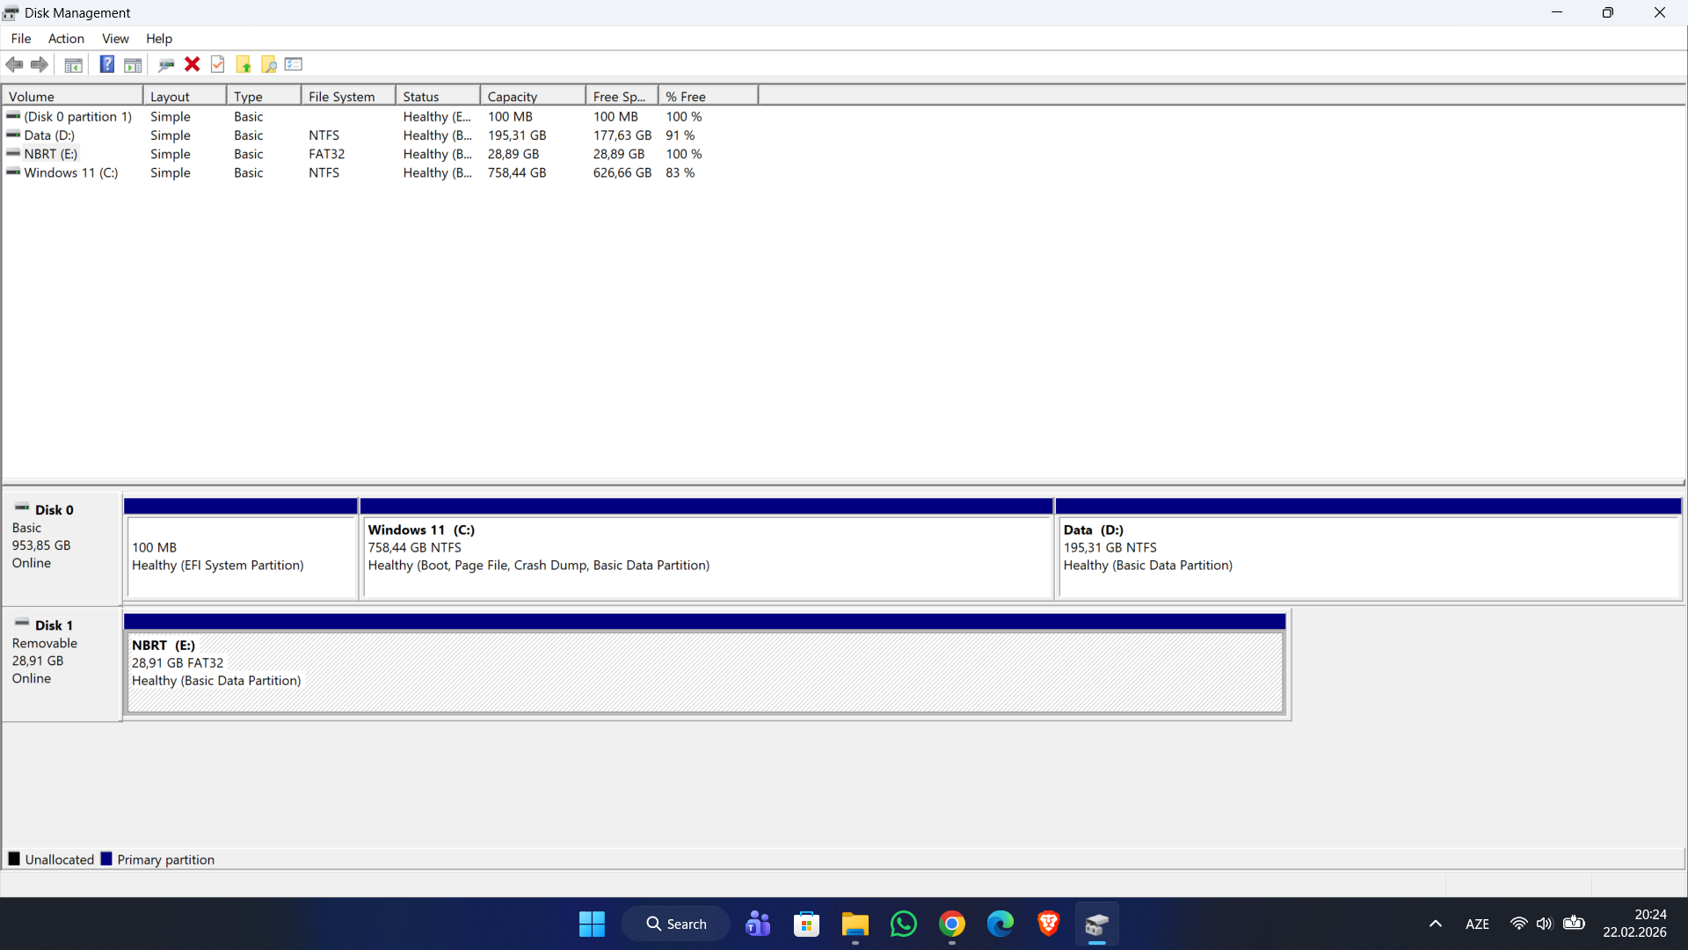Image resolution: width=1688 pixels, height=950 pixels.
Task: Expand the hidden system tray icons chevron
Action: (1436, 924)
